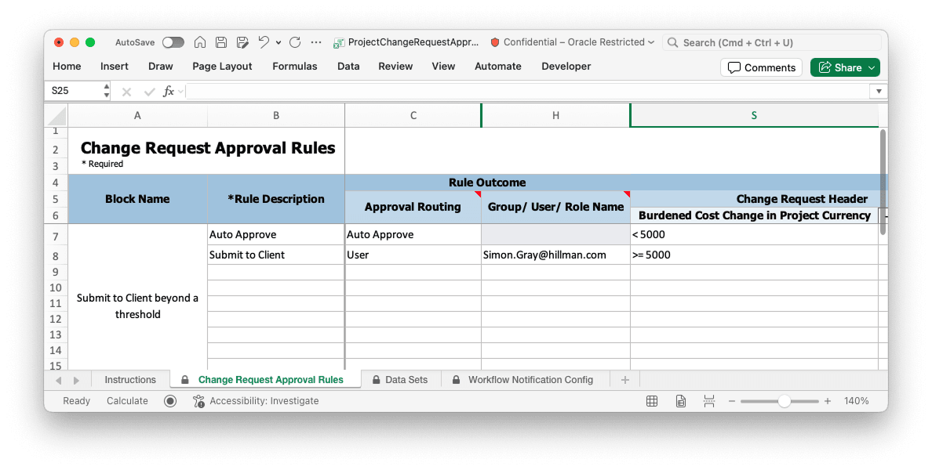
Task: Click the Save icon near AutoSave
Action: pos(221,42)
